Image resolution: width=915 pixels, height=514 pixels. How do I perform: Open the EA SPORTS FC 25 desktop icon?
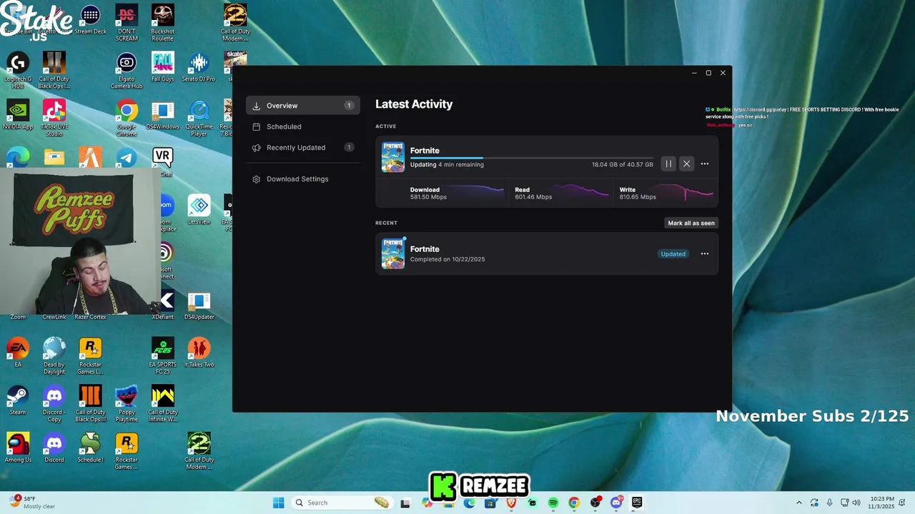162,356
